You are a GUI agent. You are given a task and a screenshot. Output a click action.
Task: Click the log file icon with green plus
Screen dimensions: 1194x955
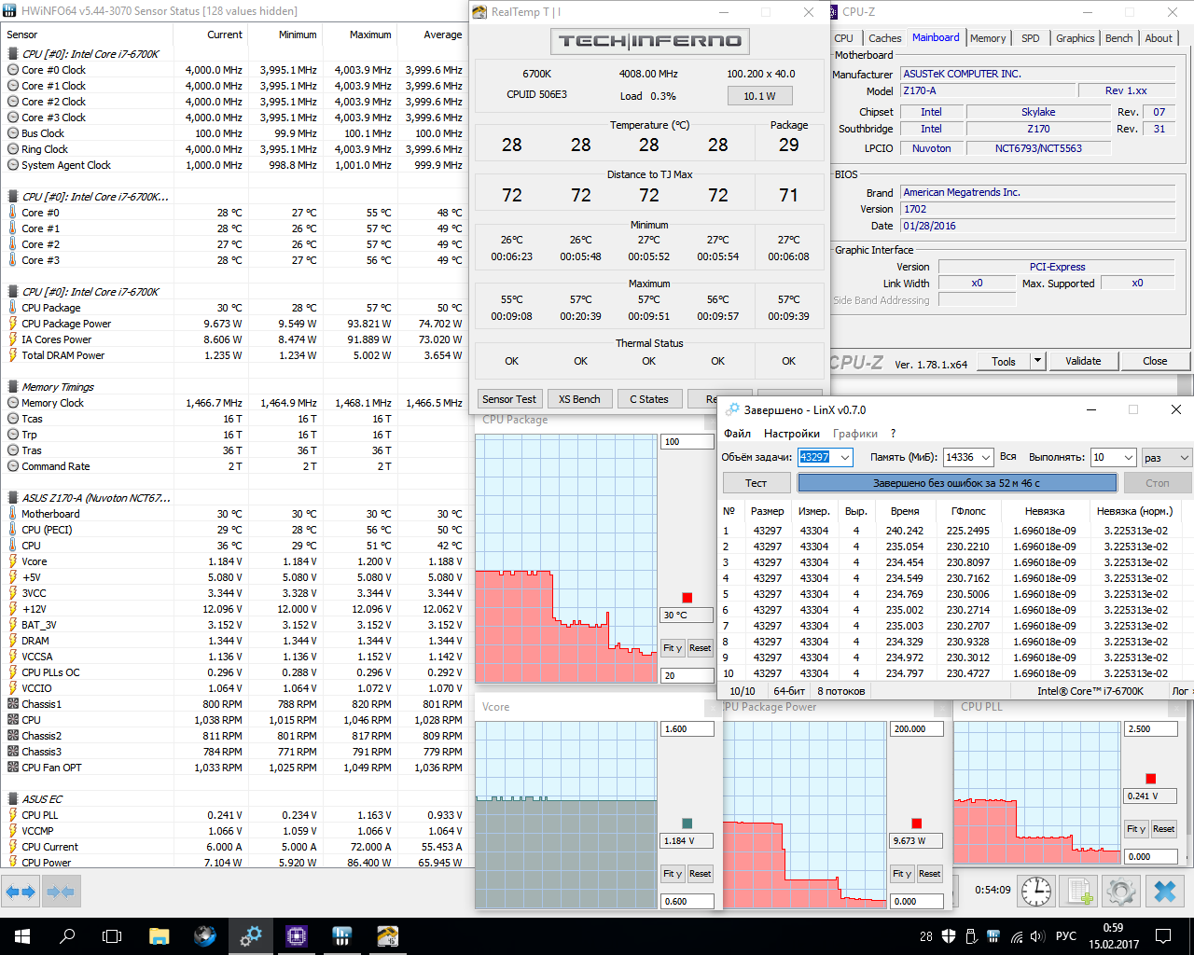point(1080,891)
